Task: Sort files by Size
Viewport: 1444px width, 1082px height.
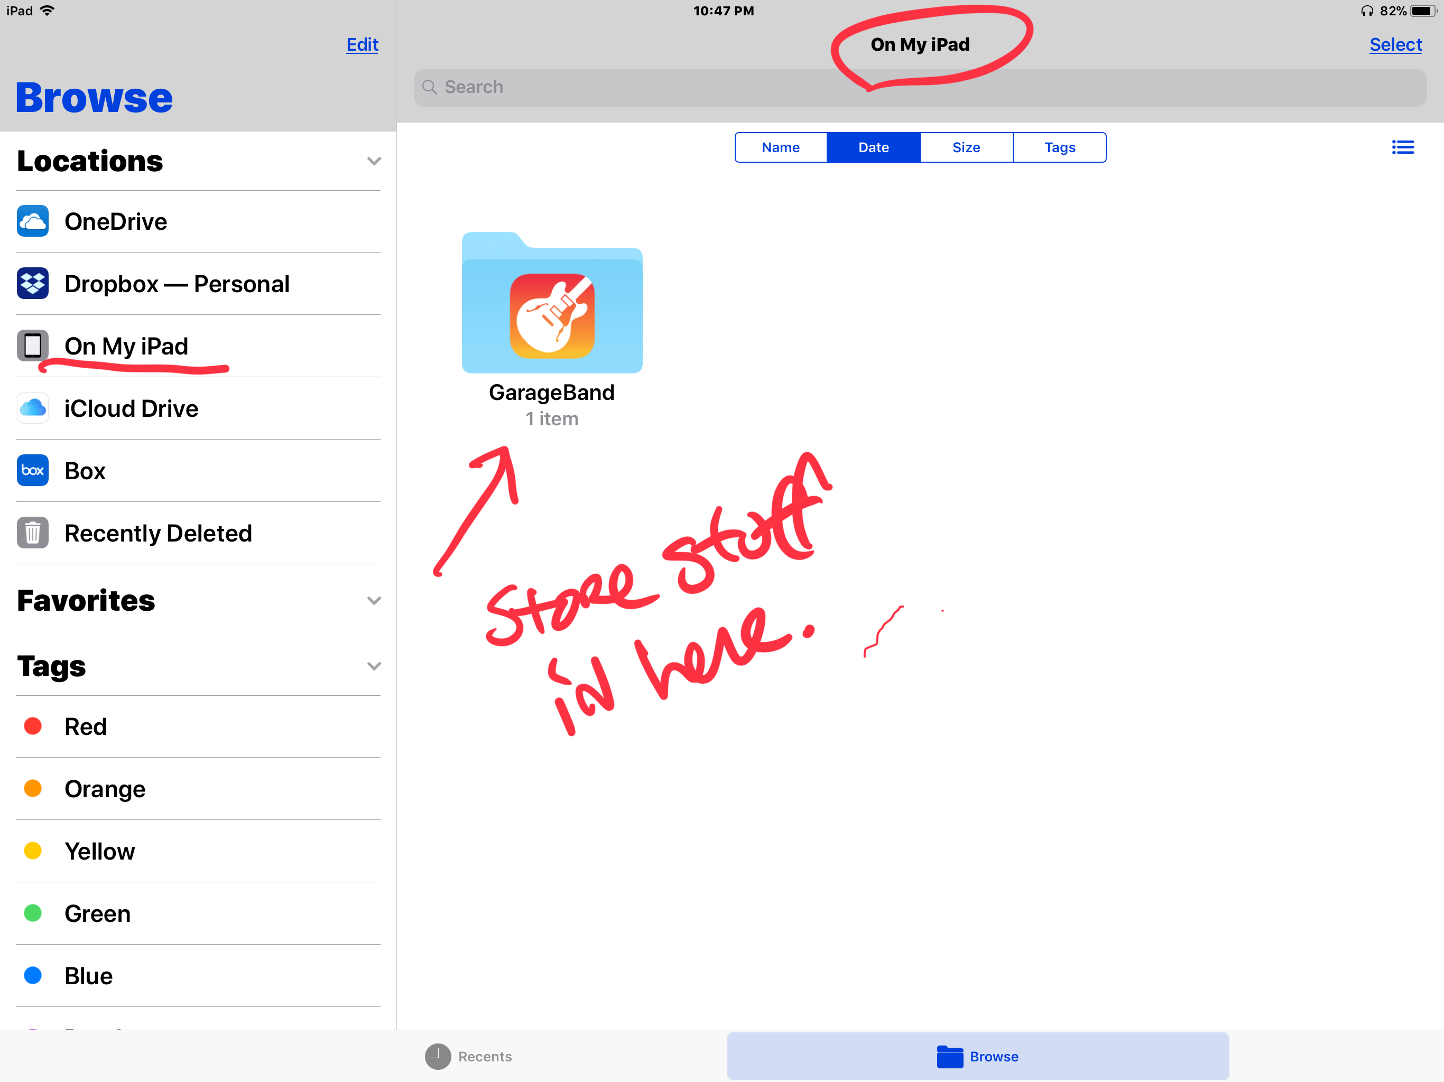Action: (966, 147)
